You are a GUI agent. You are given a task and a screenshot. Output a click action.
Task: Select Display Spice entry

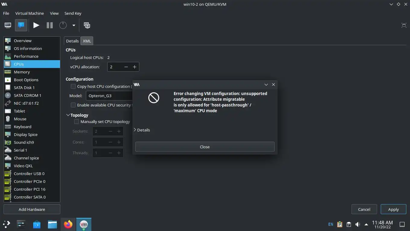click(32, 134)
